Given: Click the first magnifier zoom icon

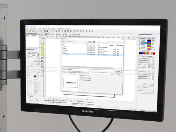Looking at the screenshot, I should (75, 31).
